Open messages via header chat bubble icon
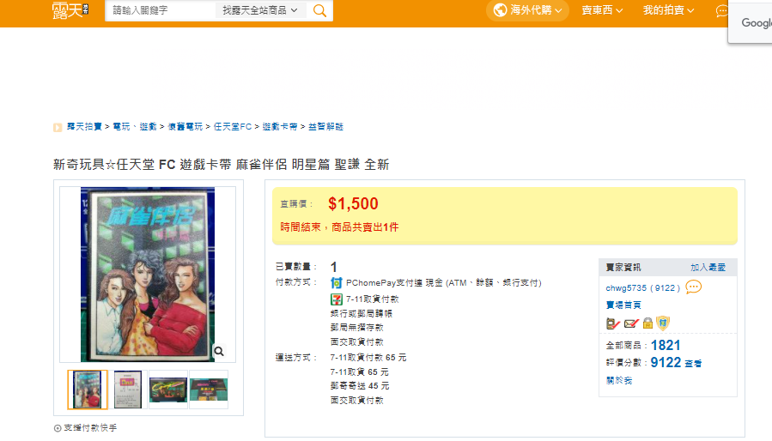The image size is (772, 441). [721, 11]
